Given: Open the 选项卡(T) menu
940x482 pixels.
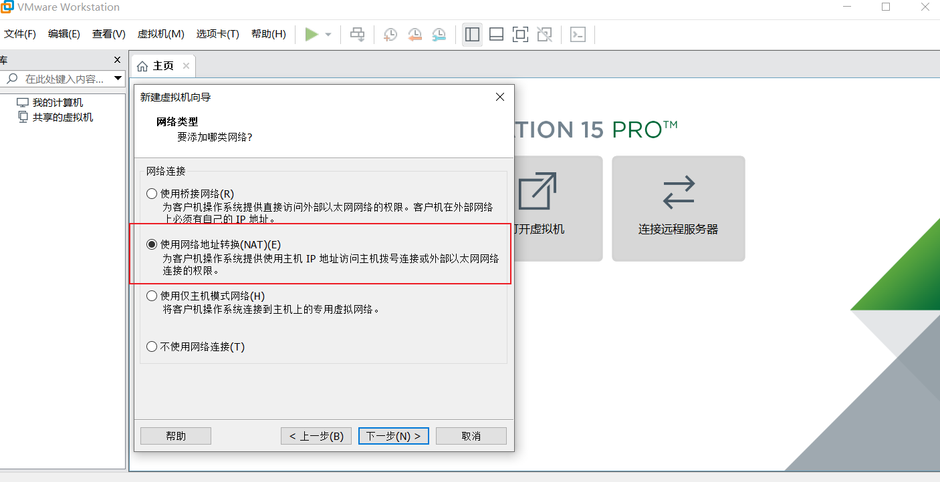Looking at the screenshot, I should pyautogui.click(x=218, y=34).
